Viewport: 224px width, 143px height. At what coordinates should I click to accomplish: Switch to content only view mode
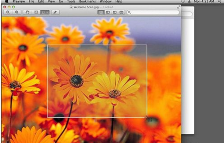pos(101,12)
